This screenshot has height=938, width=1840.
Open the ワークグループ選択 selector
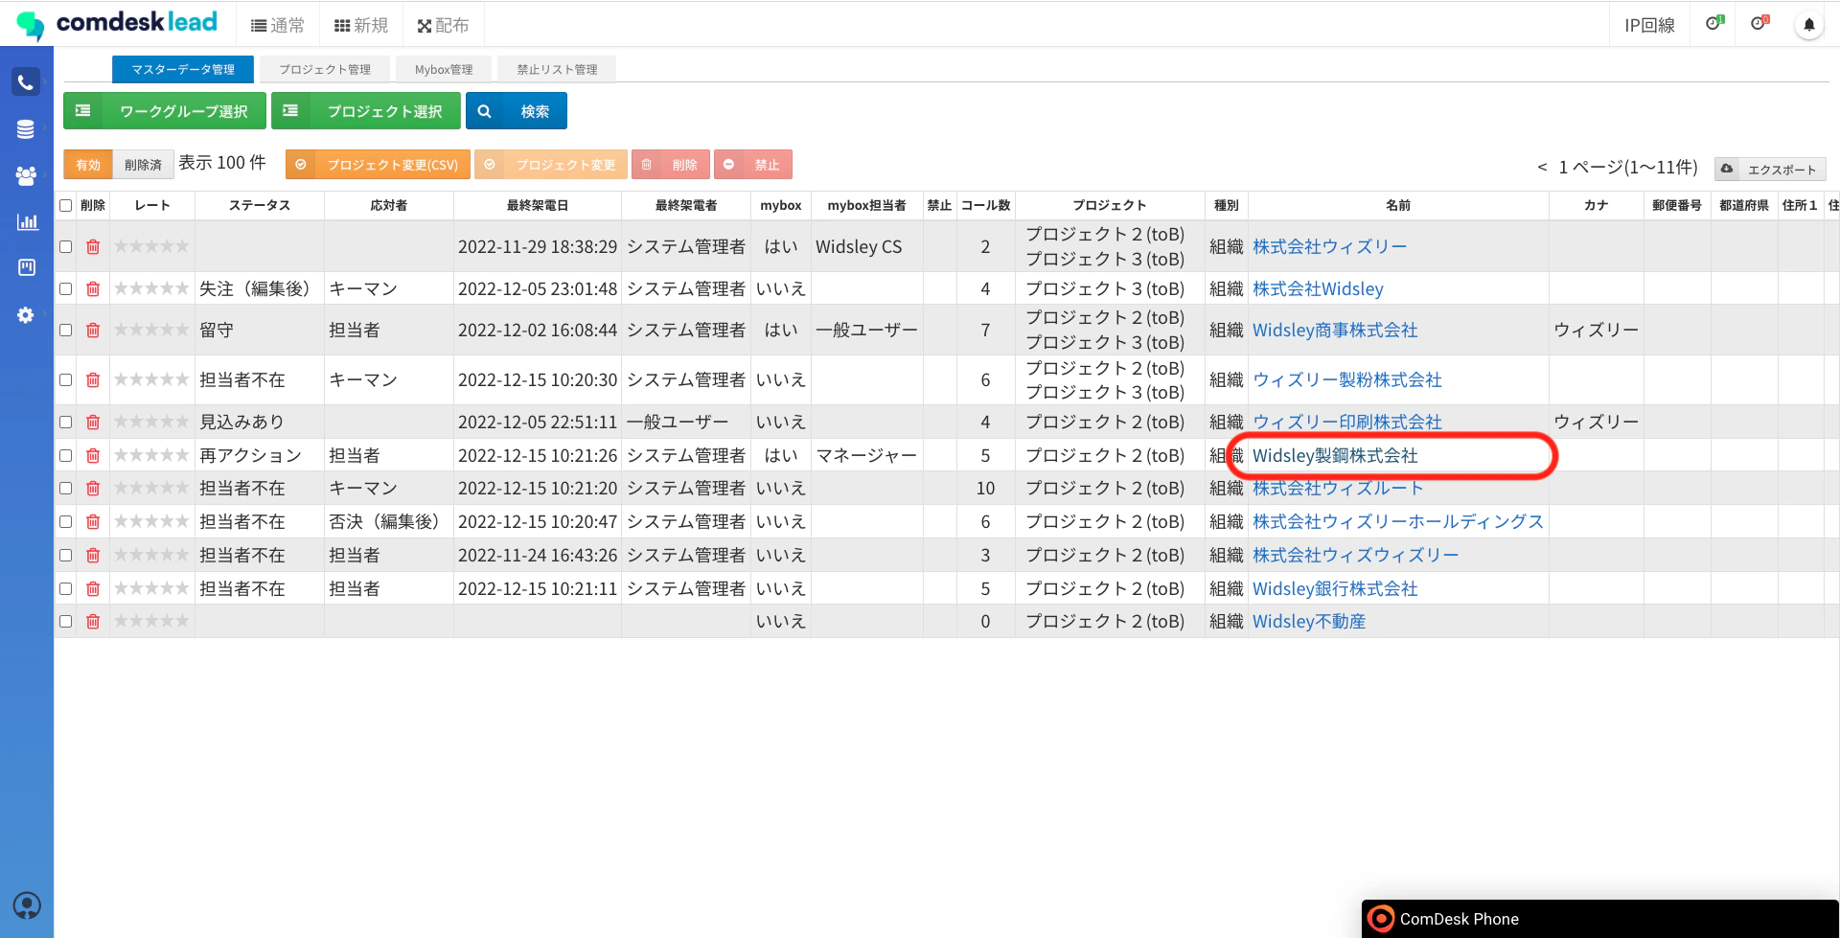coord(165,111)
